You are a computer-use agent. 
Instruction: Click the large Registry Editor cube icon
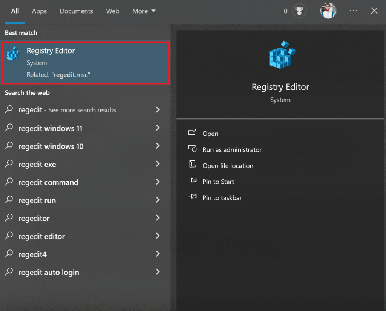click(280, 54)
